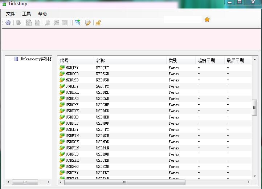Click the gold padlock unlock icon
Image resolution: width=262 pixels, height=189 pixels.
98,23
